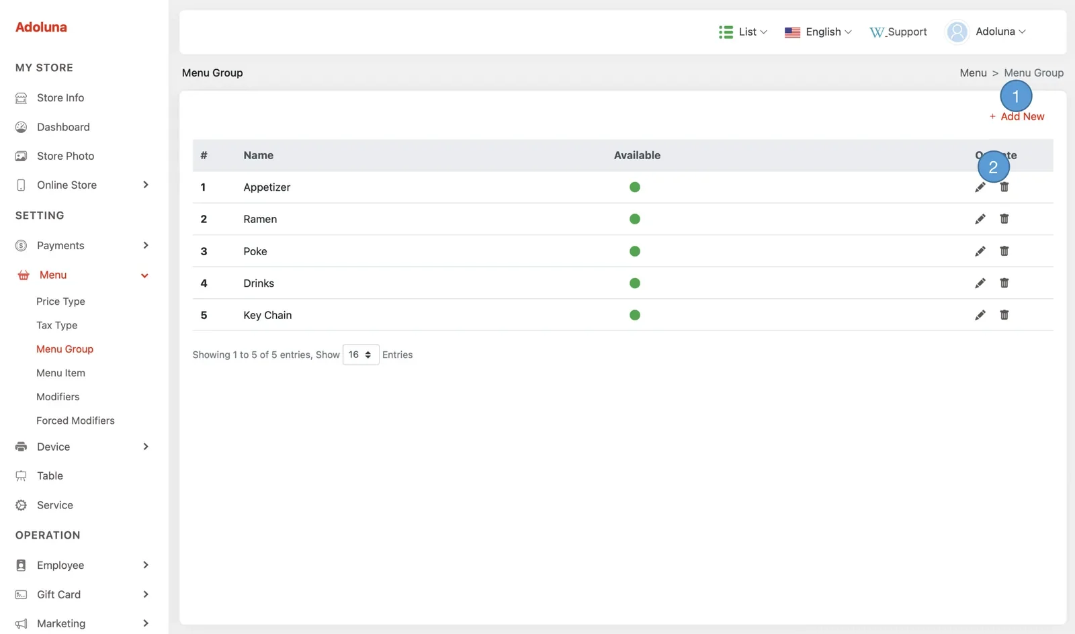Image resolution: width=1075 pixels, height=634 pixels.
Task: Open Modifiers in the sidebar
Action: pos(58,397)
